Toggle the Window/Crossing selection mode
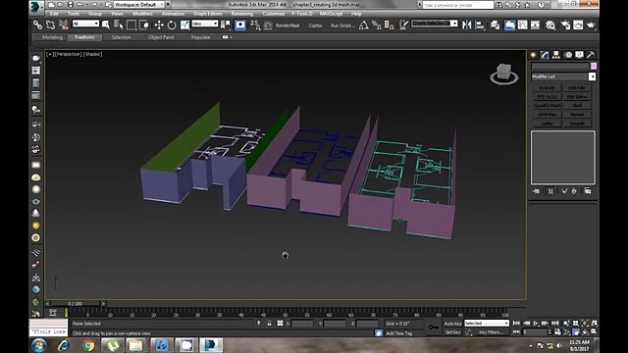Image resolution: width=628 pixels, height=353 pixels. pos(144,25)
